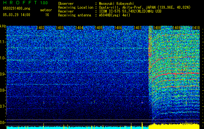The image size is (204, 129).
Task: Click the ICOM IC-575 receiver text
Action: 130,11
